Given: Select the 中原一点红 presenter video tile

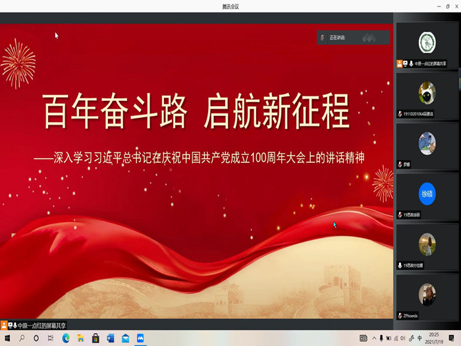Looking at the screenshot, I should [427, 43].
